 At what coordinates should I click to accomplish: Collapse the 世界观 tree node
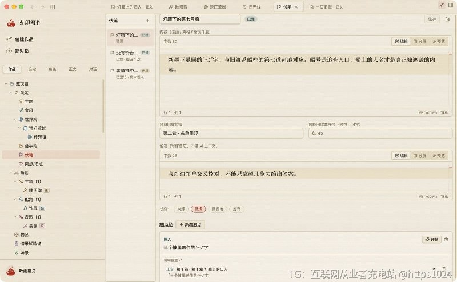(x=15, y=119)
